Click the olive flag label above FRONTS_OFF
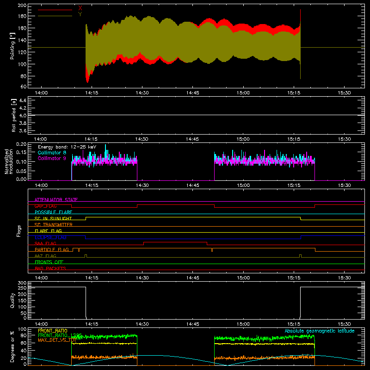Image resolution: width=370 pixels, height=370 pixels. [x=45, y=256]
